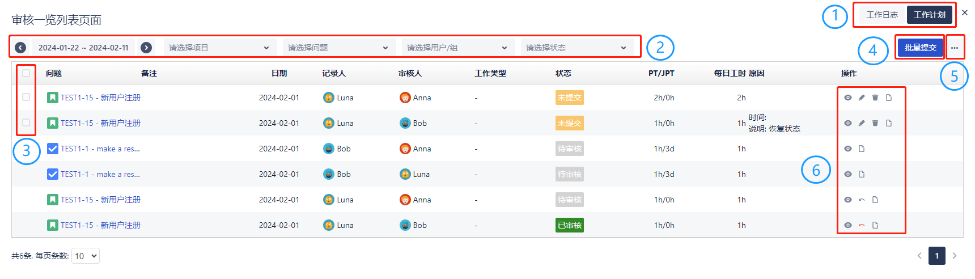This screenshot has height=279, width=975.
Task: Click the gray undo icon in Luna's 待审核 row
Action: coord(862,200)
